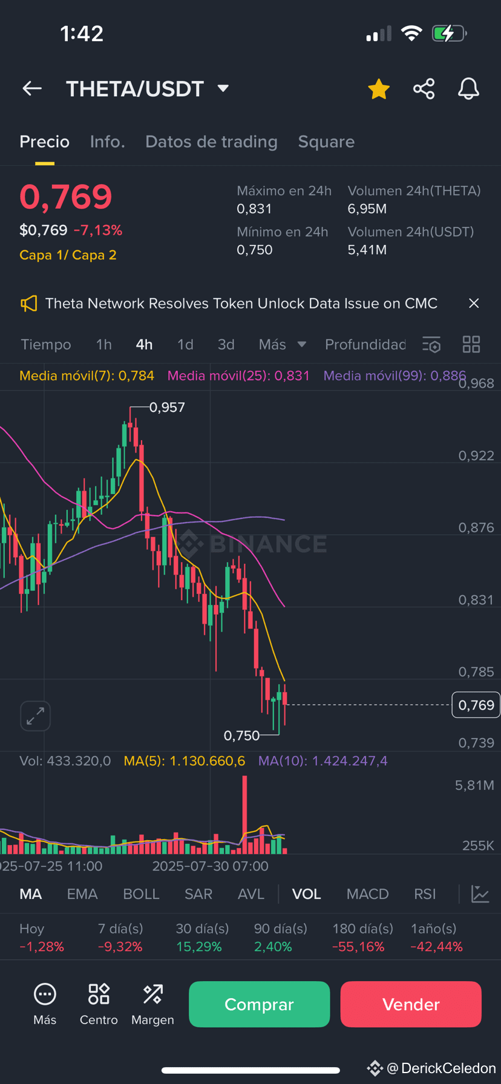The image size is (501, 1084).
Task: Tap the MA(10): 1.424.247,4 volume label
Action: pos(323,761)
